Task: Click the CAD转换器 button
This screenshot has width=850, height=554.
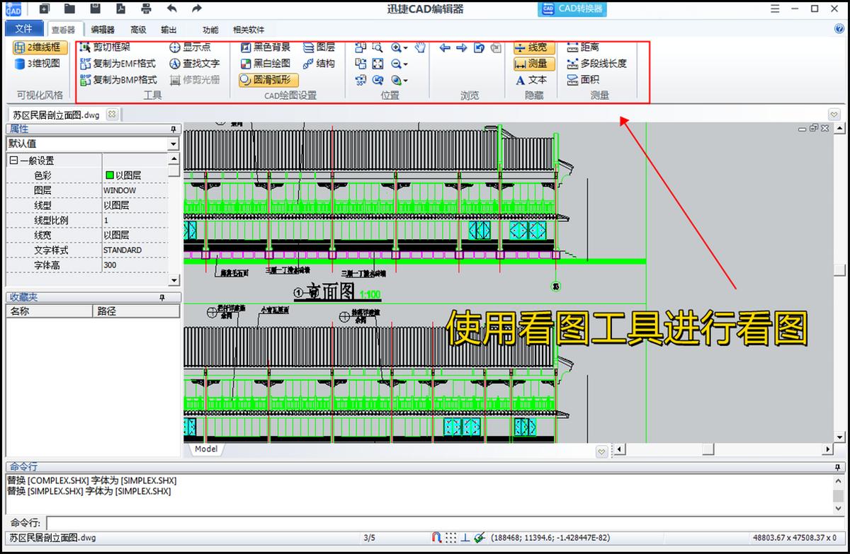Action: (571, 9)
